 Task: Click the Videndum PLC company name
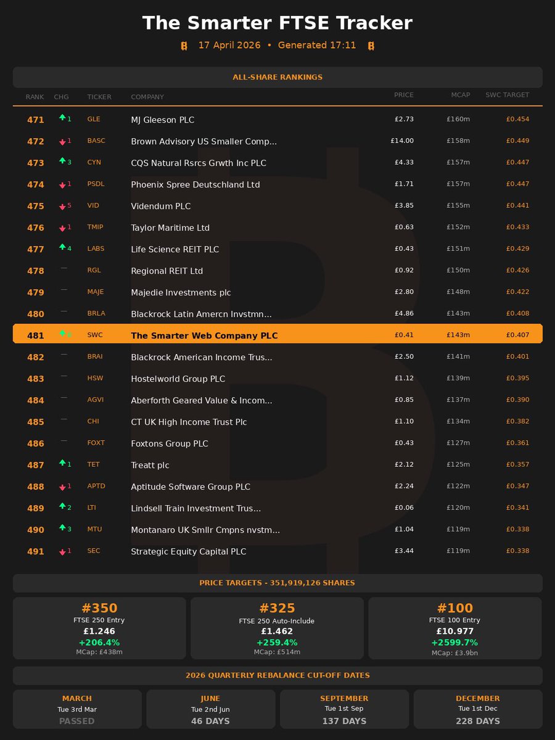point(161,207)
